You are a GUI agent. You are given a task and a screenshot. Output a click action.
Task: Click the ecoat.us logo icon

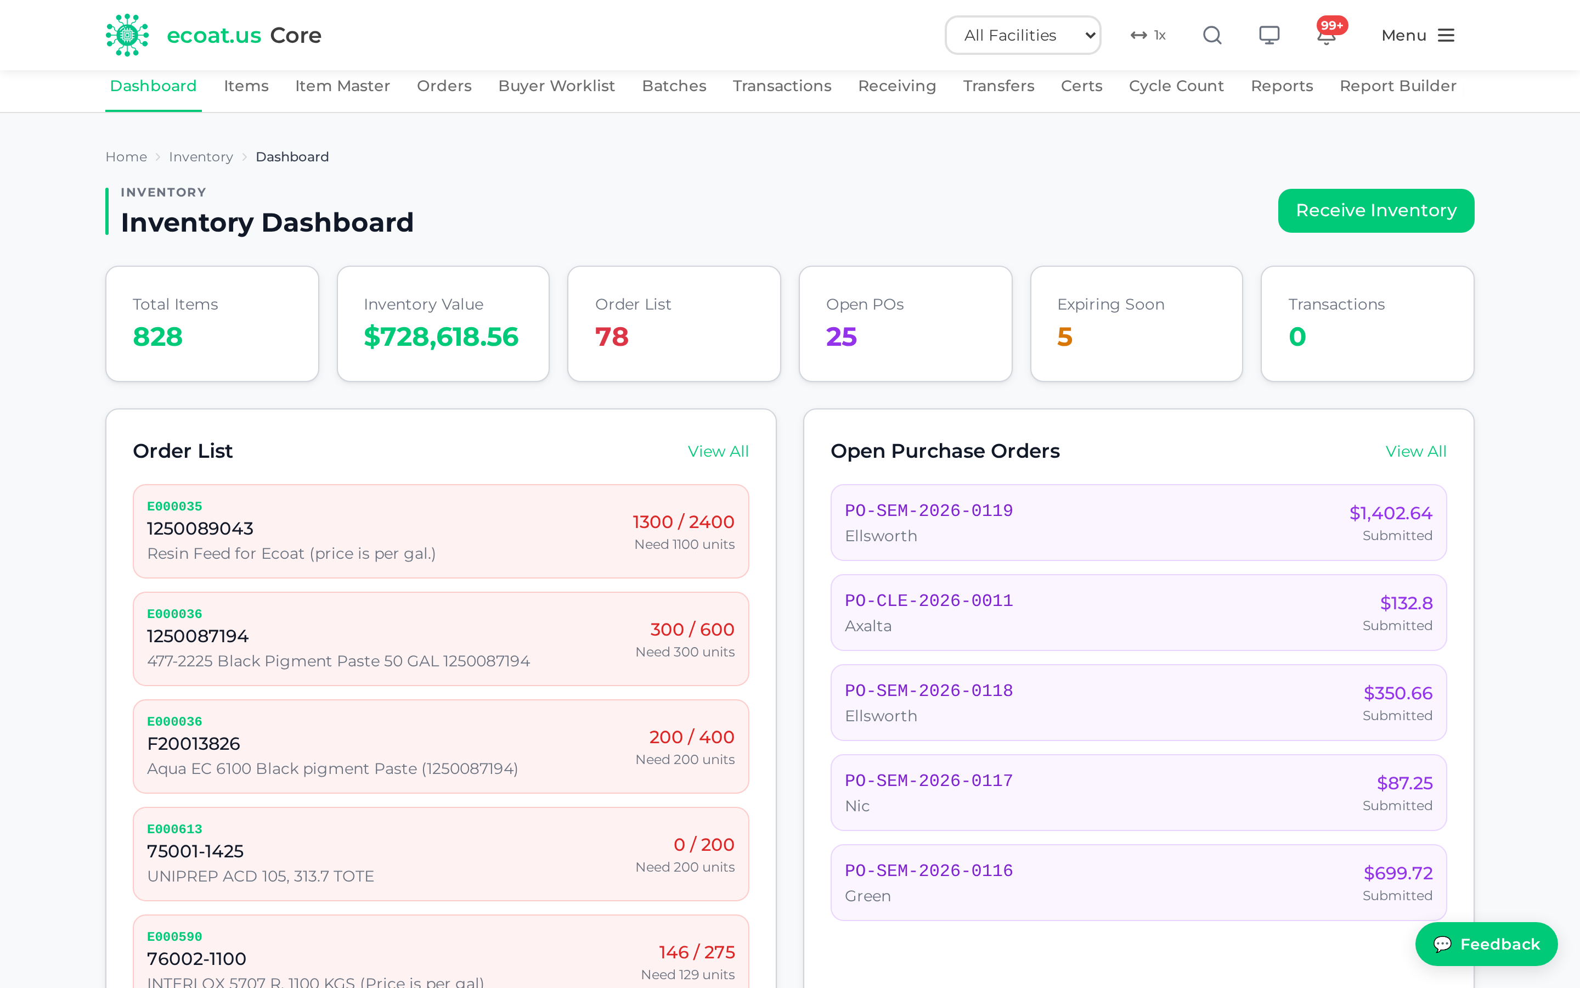pos(127,35)
